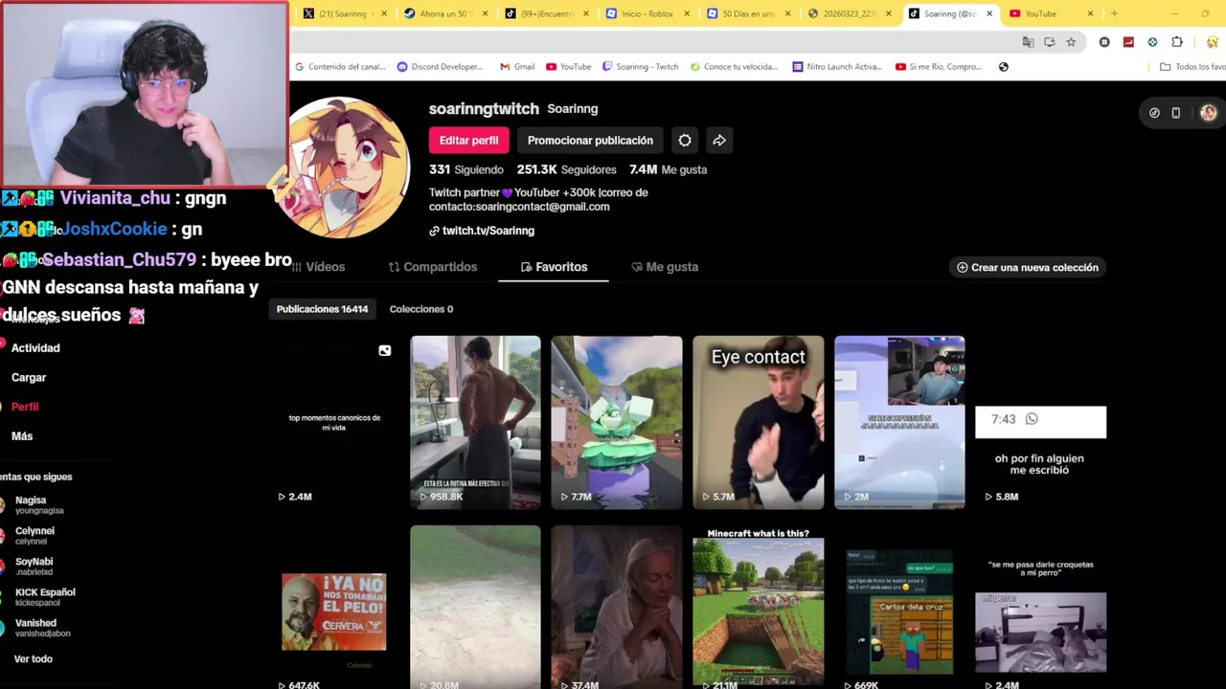
Task: Open Colynnei in followed accounts list
Action: click(x=34, y=536)
